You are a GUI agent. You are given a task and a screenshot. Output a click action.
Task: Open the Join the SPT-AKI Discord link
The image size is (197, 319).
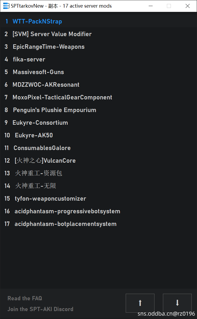pos(40,309)
